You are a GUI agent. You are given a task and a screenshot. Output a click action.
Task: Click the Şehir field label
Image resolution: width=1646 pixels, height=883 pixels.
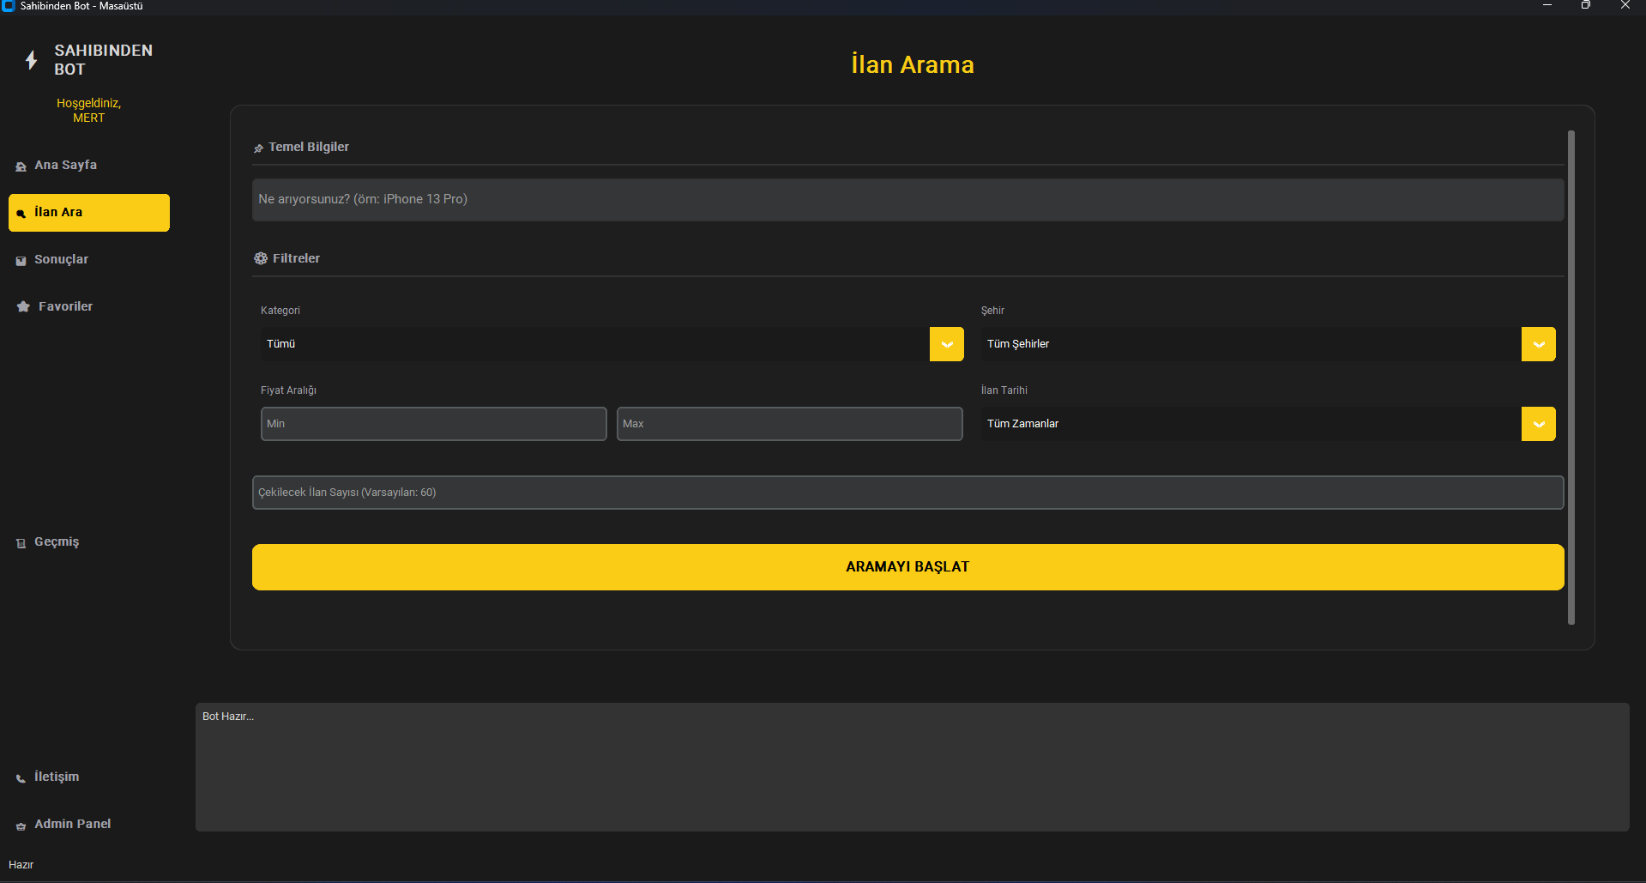coord(992,311)
